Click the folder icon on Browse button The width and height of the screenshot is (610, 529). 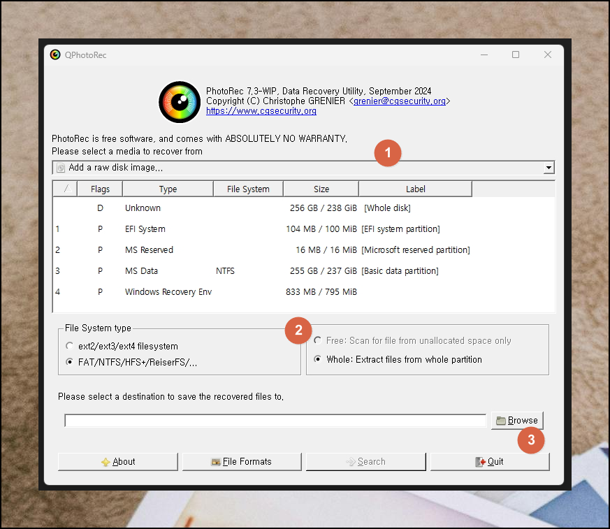pyautogui.click(x=501, y=421)
